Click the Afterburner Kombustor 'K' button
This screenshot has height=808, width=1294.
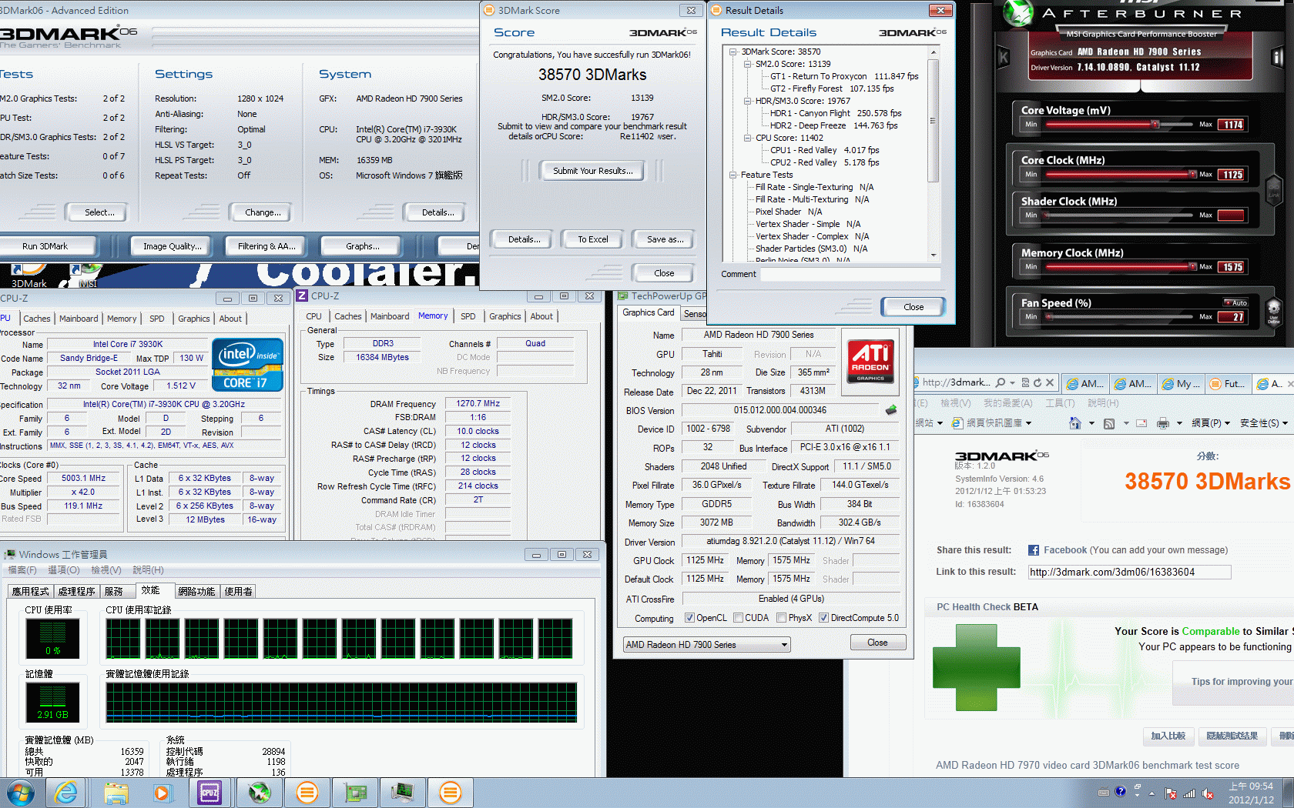tap(1004, 57)
